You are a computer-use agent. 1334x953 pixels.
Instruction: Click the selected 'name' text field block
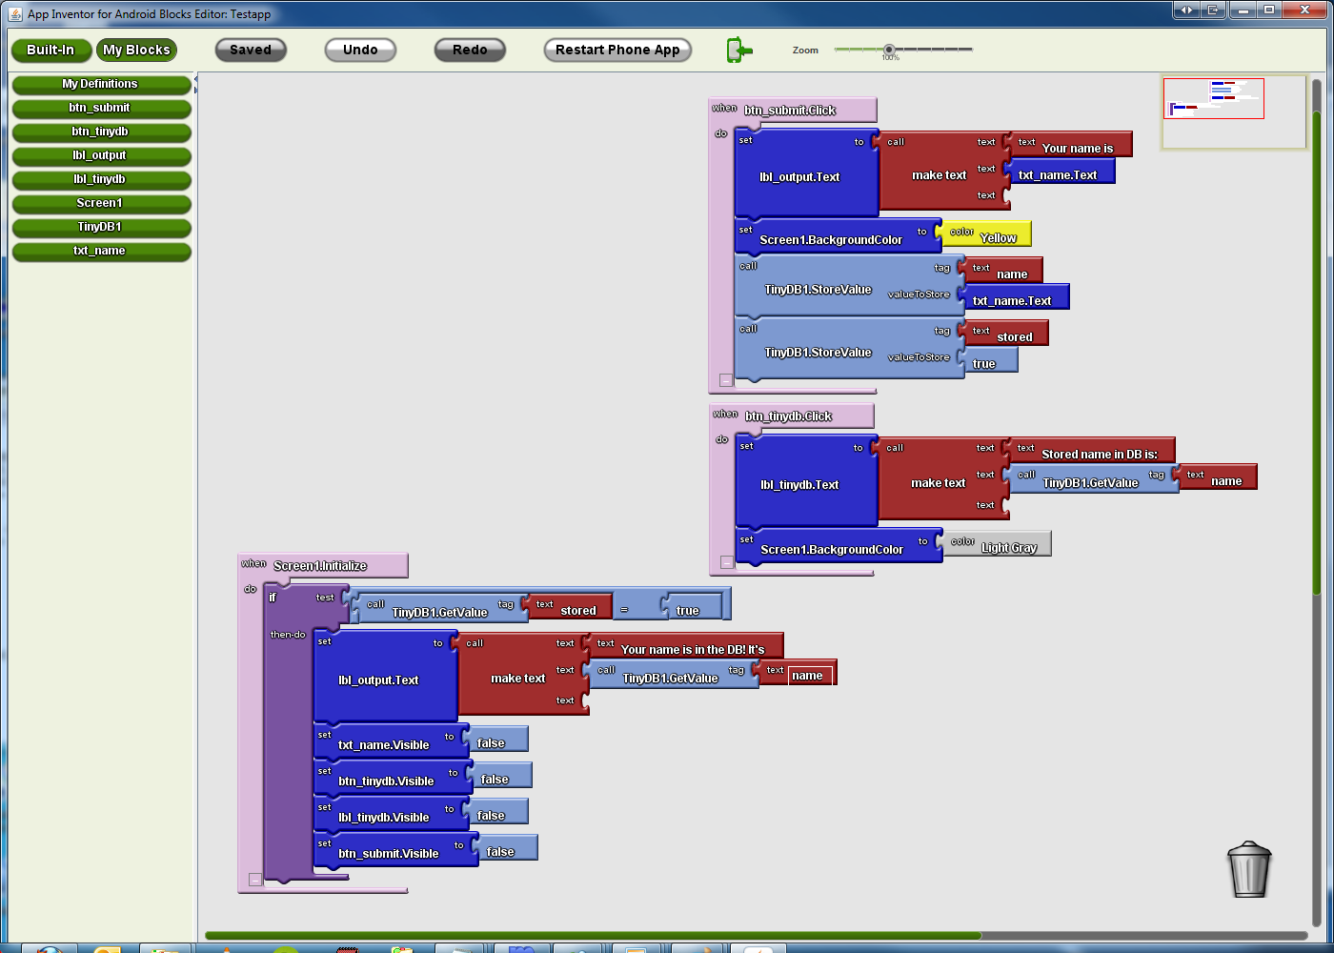[x=808, y=676]
